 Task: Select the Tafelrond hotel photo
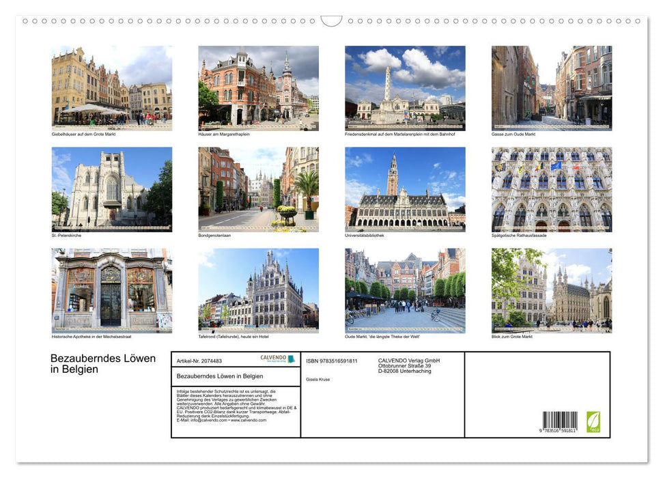click(x=258, y=290)
